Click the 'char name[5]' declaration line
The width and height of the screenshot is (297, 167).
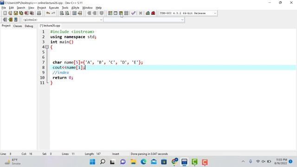98,62
